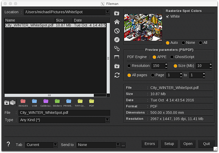Select GhostScript as PDF engine
The height and width of the screenshot is (153, 219).
172,57
